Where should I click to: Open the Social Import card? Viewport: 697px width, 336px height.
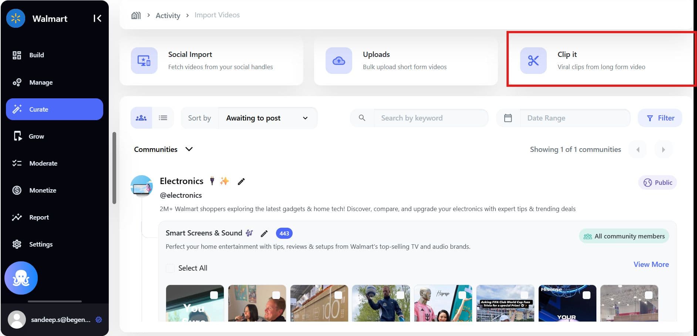pos(211,61)
